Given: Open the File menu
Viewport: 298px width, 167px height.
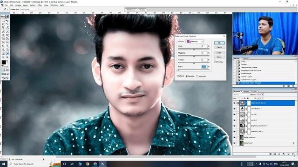Looking at the screenshot, I should [6, 5].
